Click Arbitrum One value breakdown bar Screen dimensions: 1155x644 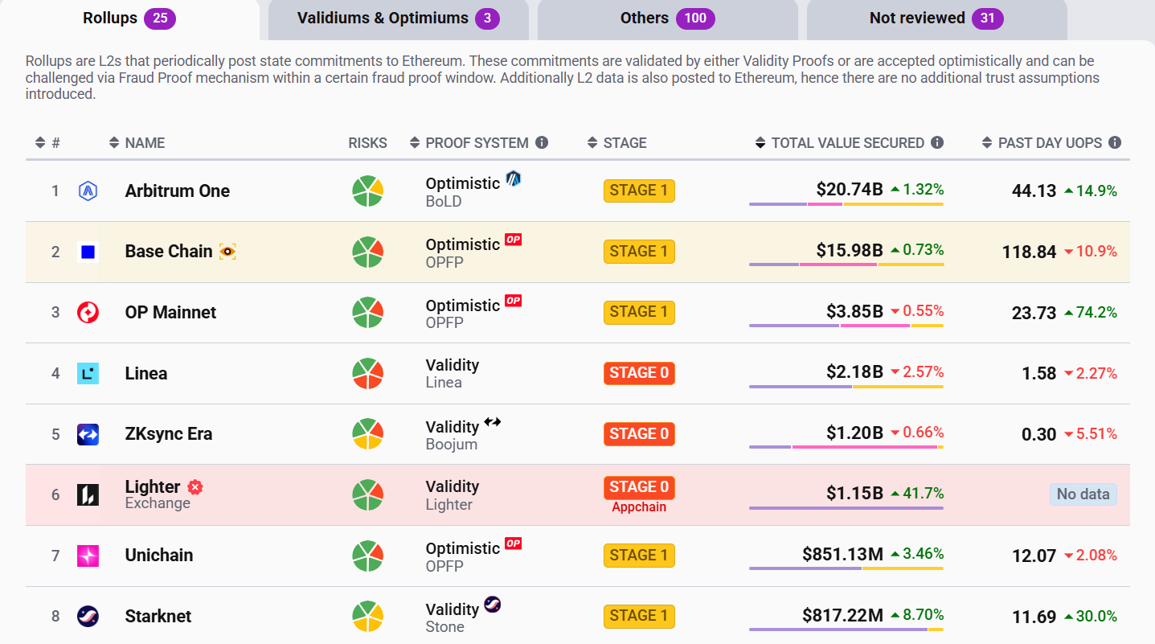click(x=846, y=204)
